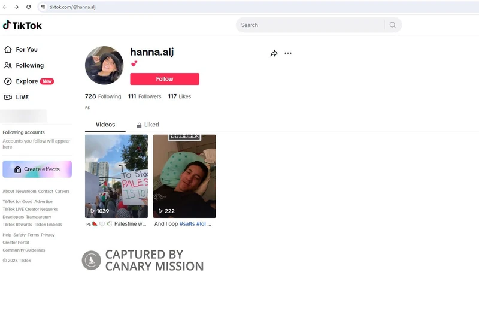
Task: Open the three-dot more options menu
Action: 288,53
